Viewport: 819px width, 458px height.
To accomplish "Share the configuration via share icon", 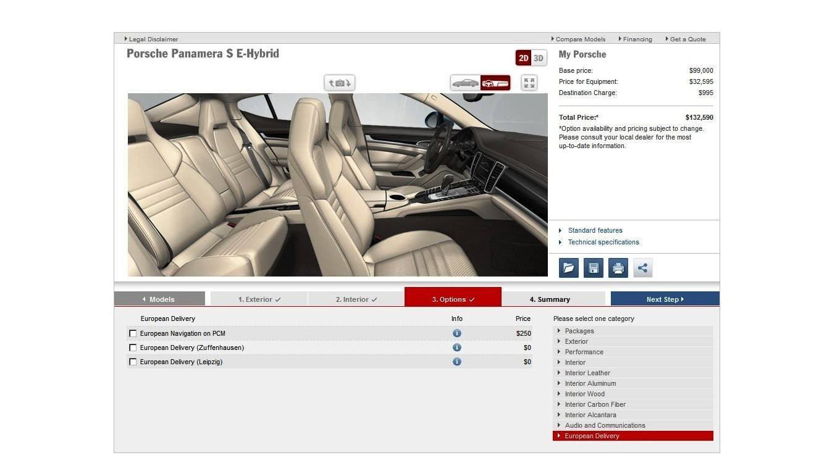I will [643, 268].
